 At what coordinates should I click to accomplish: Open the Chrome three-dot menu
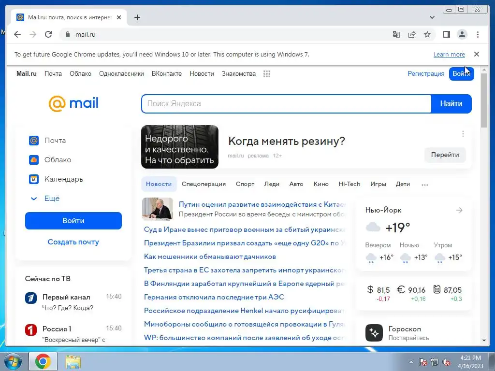pyautogui.click(x=478, y=34)
